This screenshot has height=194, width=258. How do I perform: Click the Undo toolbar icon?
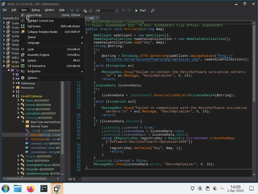click(x=123, y=11)
